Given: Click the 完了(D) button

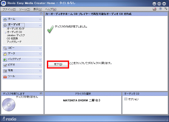Looking at the screenshot, I should [x=58, y=64].
